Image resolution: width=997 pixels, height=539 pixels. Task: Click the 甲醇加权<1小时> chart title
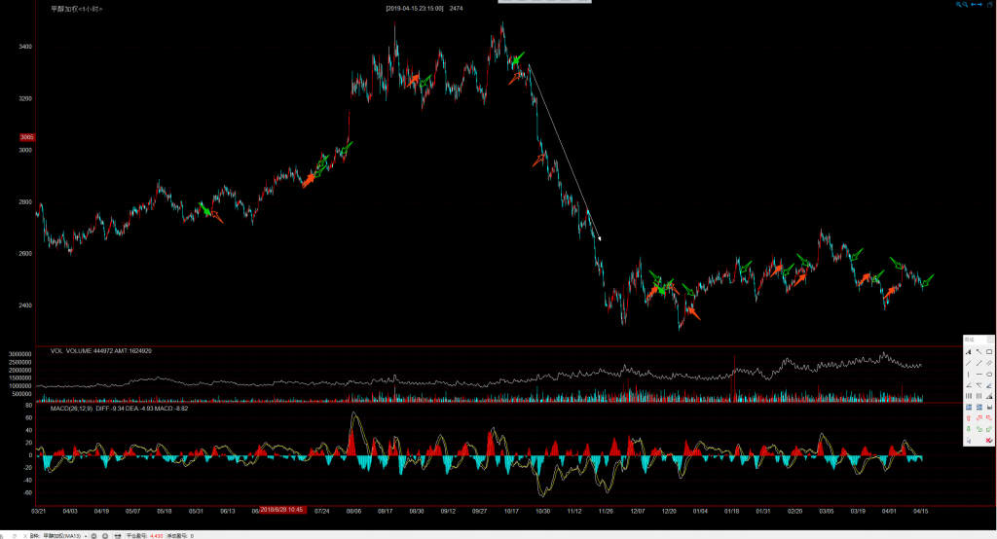[x=76, y=9]
